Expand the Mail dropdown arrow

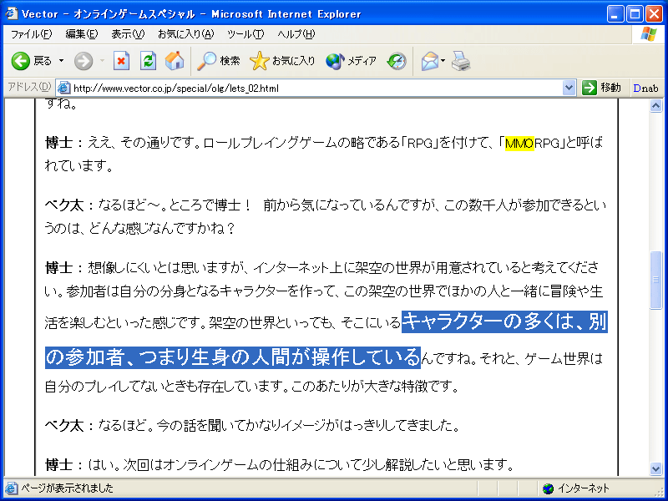click(x=443, y=61)
